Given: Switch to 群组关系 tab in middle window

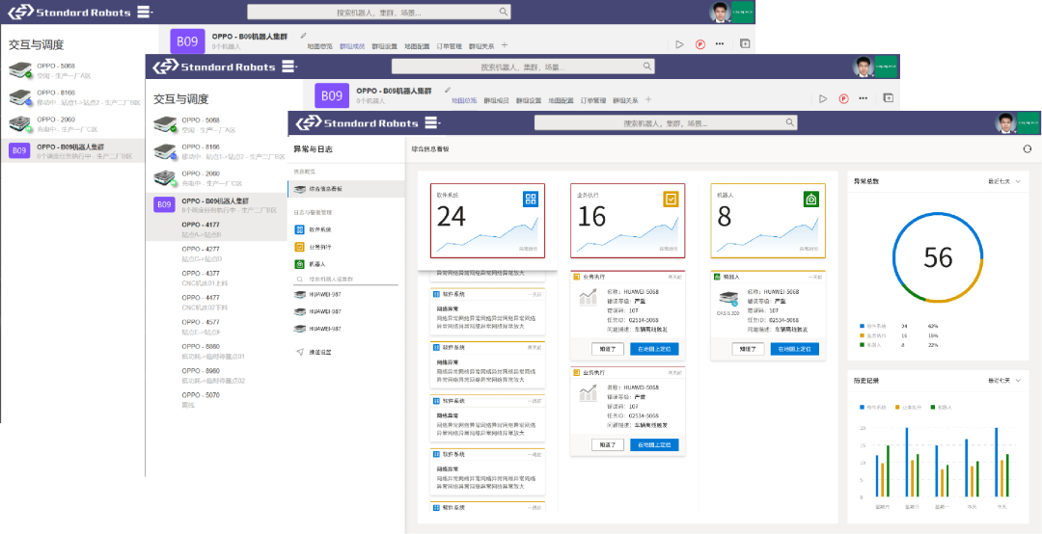Looking at the screenshot, I should pyautogui.click(x=625, y=101).
